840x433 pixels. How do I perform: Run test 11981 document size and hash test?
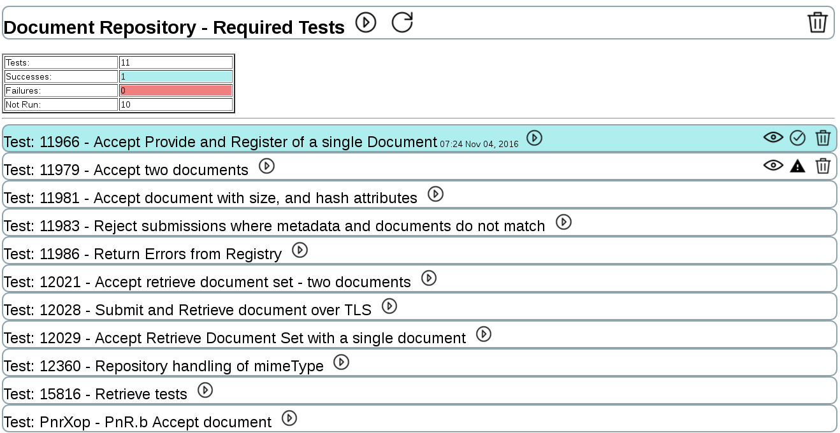436,195
